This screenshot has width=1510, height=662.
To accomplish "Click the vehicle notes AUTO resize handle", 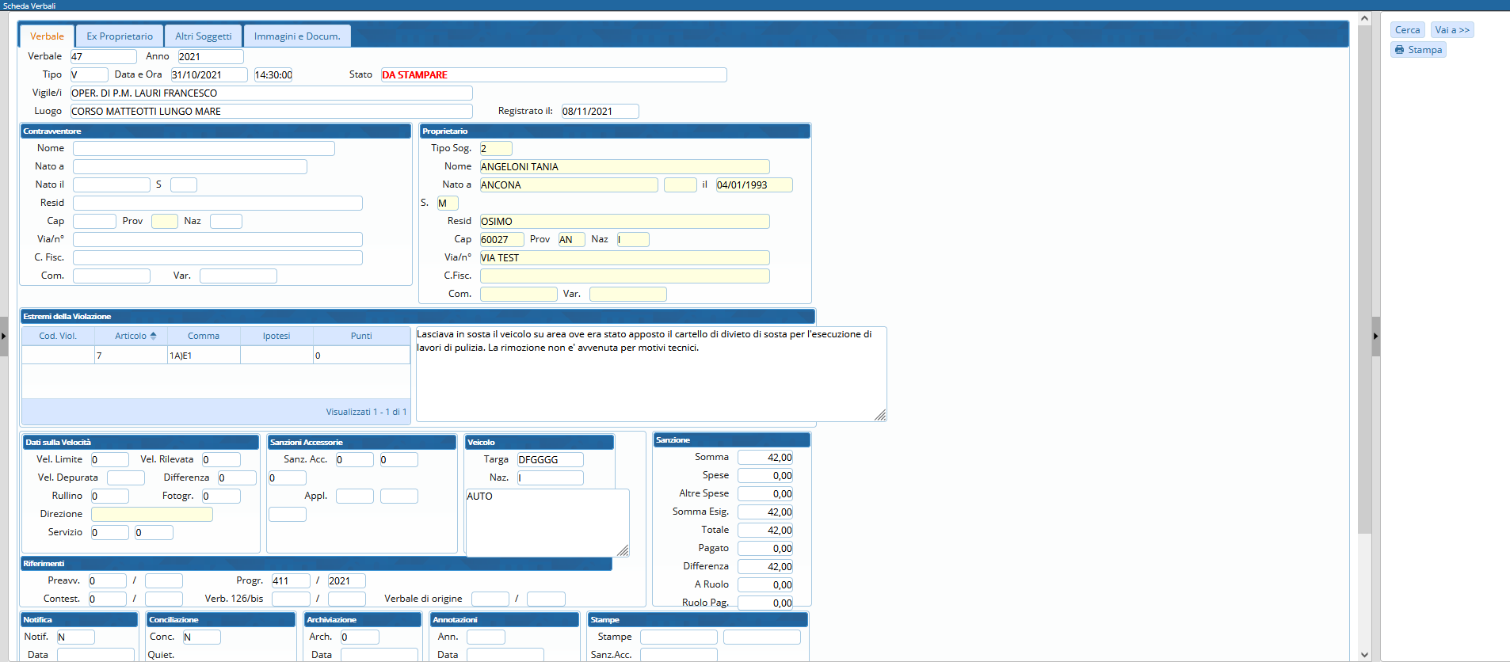I will pos(623,550).
